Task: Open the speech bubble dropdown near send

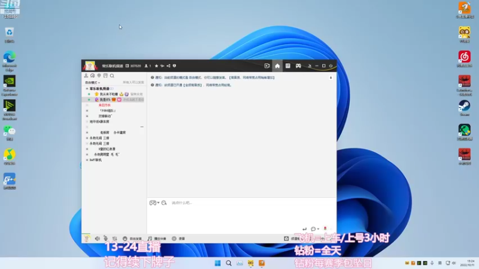Action: tap(315, 229)
